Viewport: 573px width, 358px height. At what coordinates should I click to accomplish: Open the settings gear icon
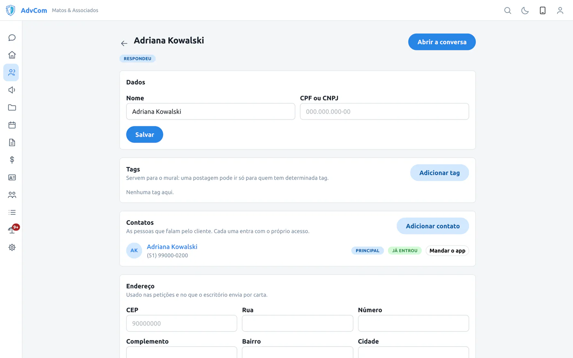[12, 248]
